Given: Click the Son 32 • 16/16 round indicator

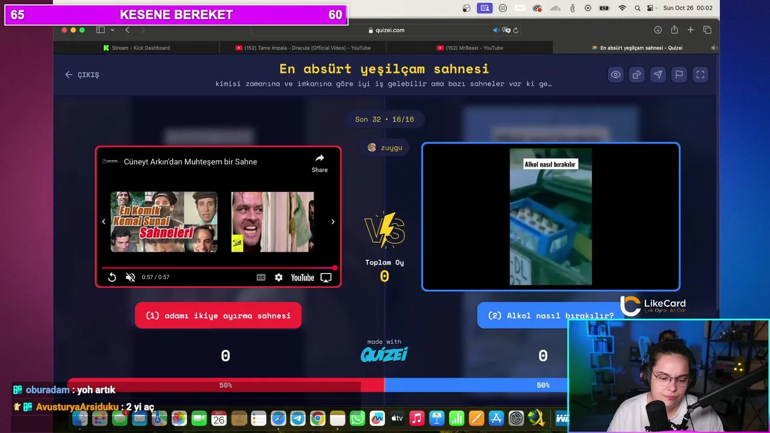Looking at the screenshot, I should 384,119.
